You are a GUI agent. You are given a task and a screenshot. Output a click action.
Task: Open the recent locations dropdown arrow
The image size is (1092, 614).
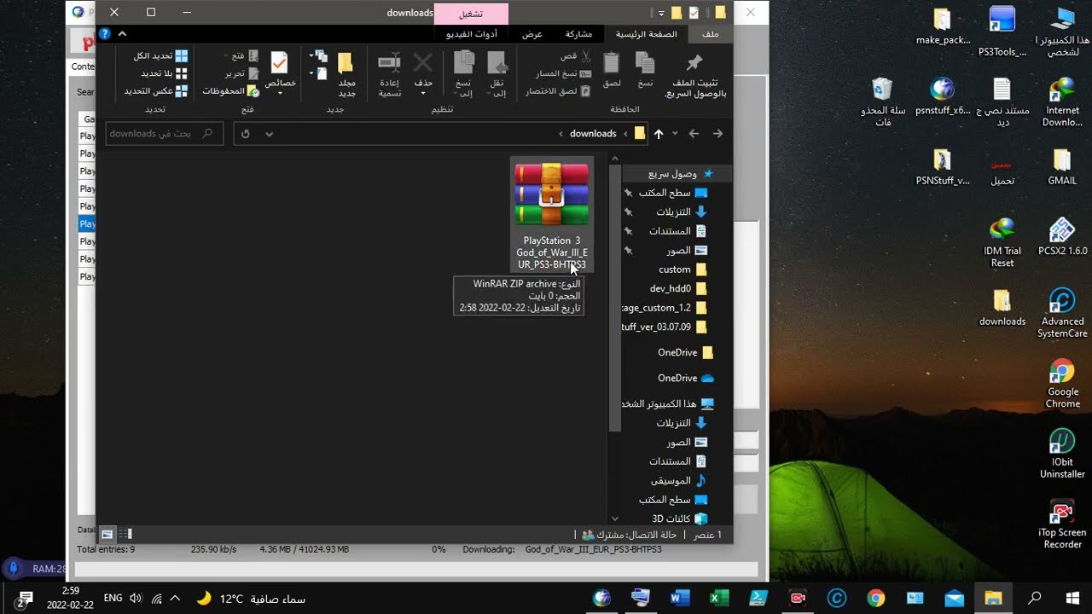click(x=675, y=133)
